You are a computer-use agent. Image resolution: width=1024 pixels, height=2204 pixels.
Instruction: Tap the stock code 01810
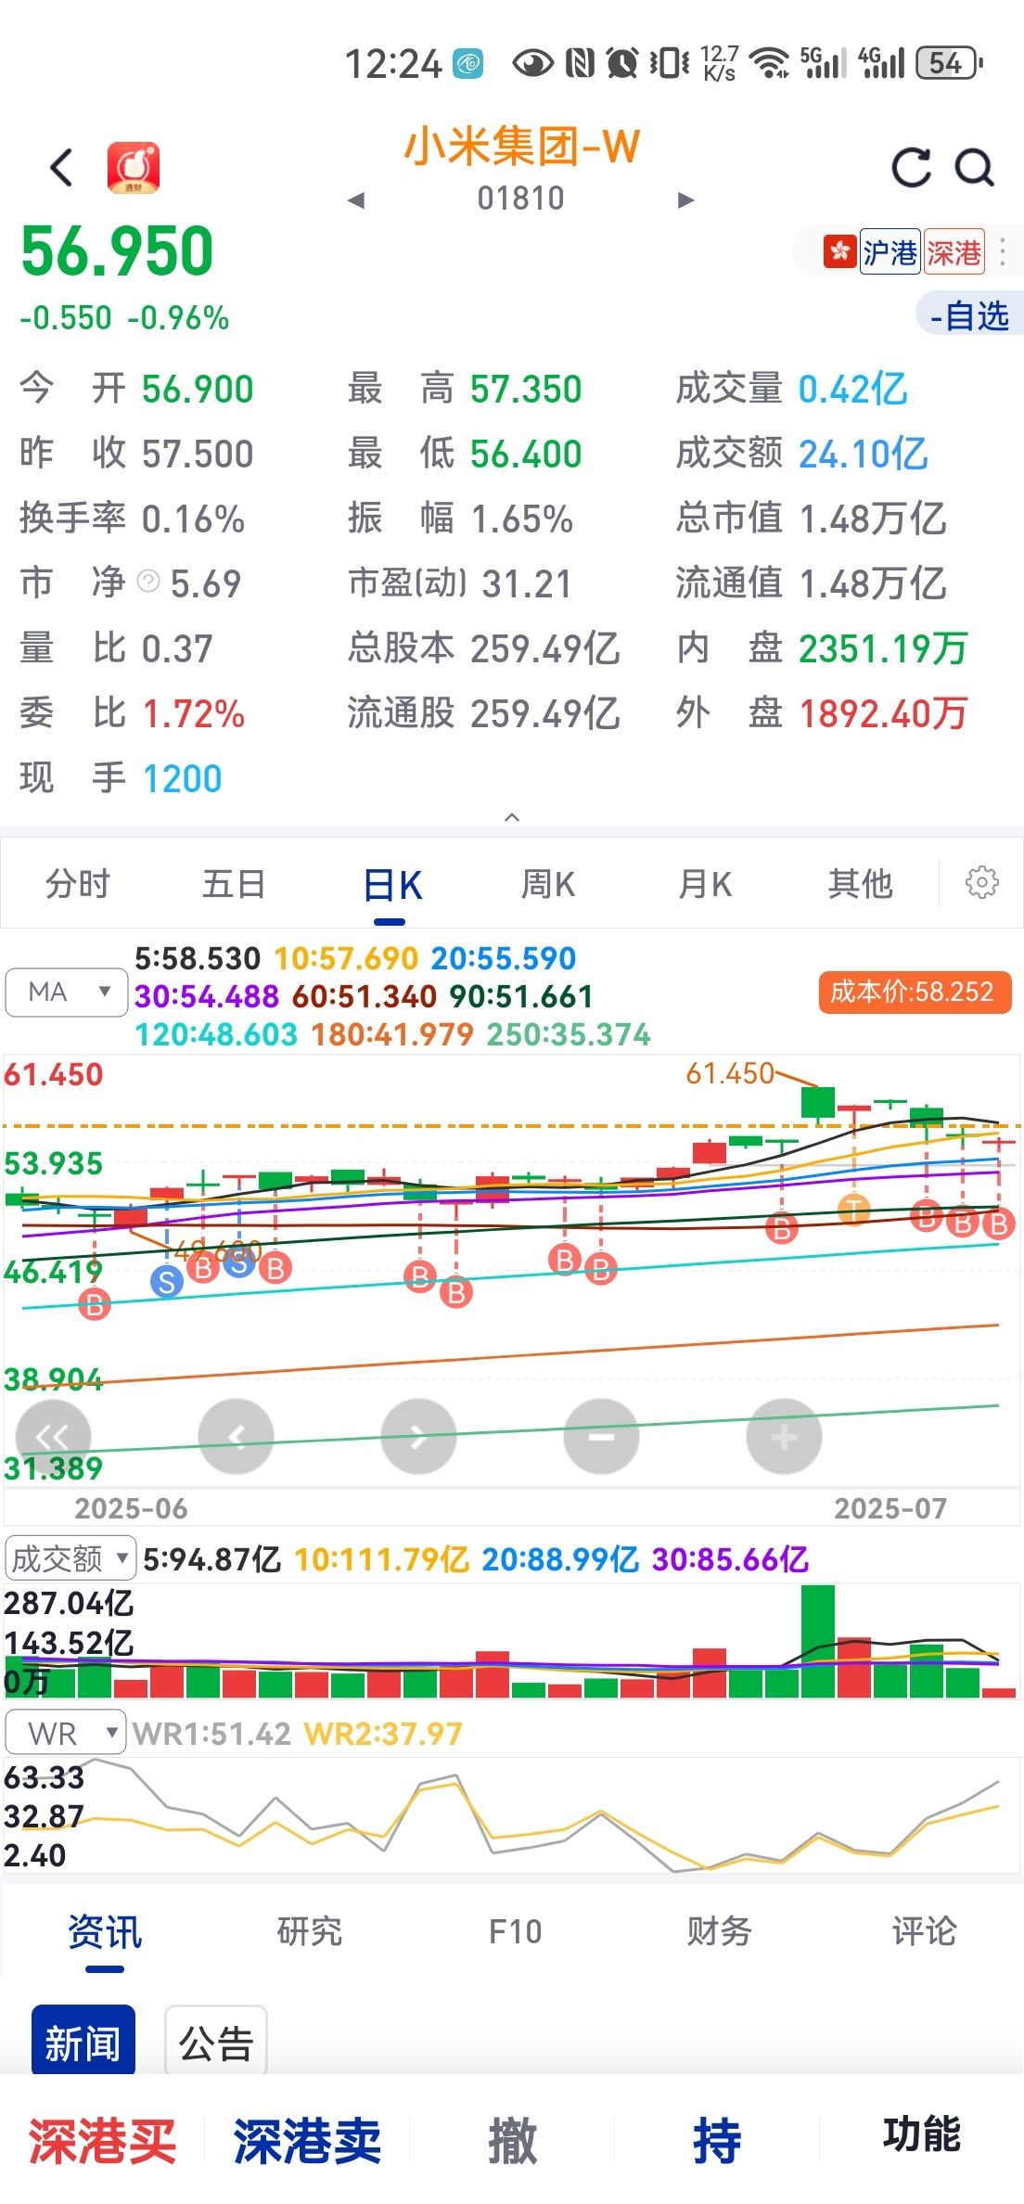[x=520, y=199]
